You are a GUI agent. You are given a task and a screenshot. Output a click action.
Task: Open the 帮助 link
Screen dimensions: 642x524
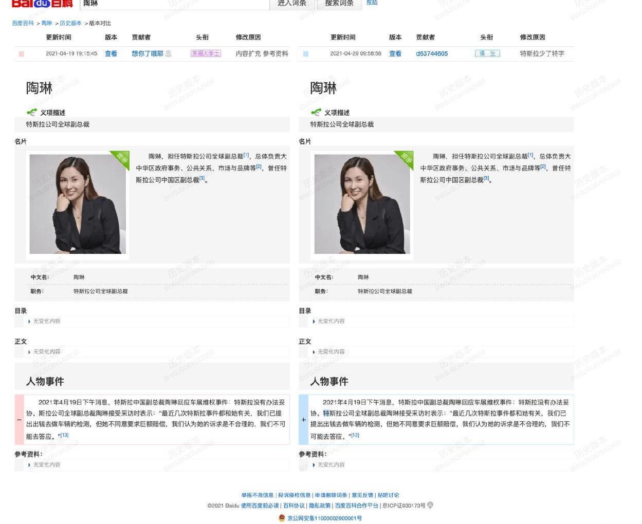pos(372,3)
